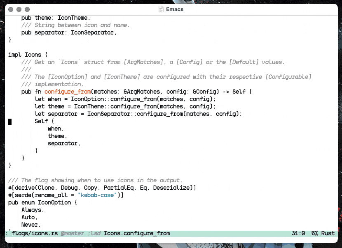This screenshot has width=342, height=248.
Task: Click the "/// String between icon and name." comment
Action: 75,25
